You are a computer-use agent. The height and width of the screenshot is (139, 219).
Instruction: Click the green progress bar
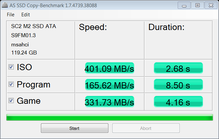coord(109,117)
